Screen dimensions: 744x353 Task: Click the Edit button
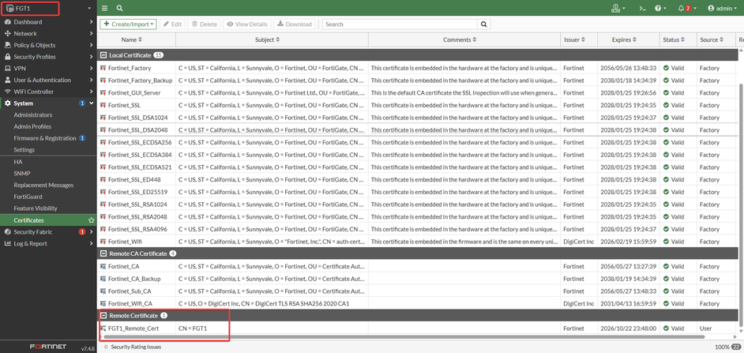172,24
